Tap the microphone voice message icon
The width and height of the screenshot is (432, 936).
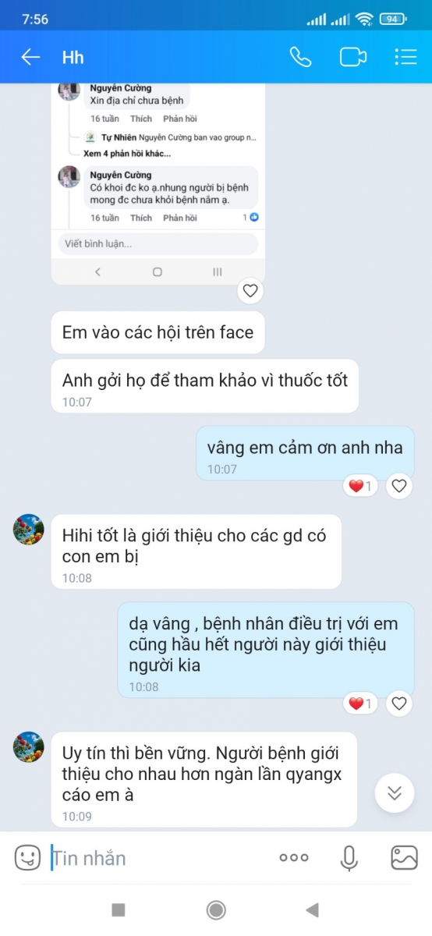(349, 858)
